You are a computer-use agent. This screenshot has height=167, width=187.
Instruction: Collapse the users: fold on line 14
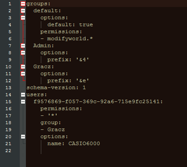[23, 95]
